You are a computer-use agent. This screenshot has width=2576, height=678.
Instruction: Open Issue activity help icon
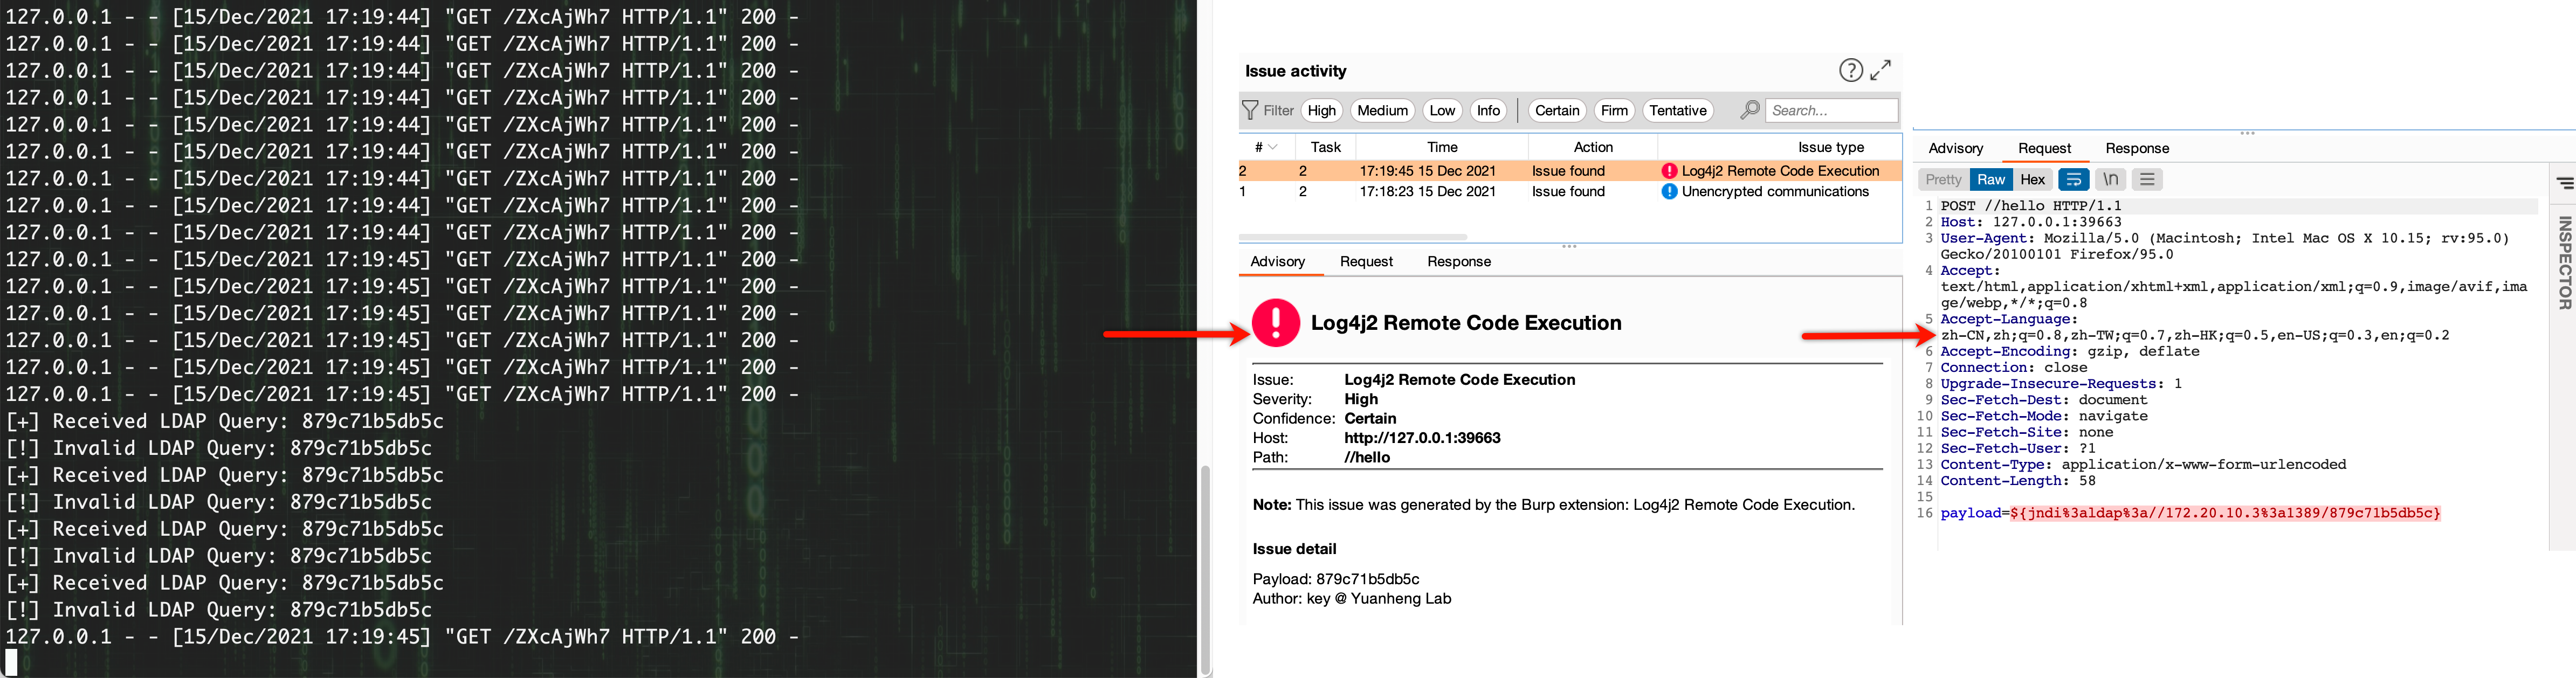coord(1851,70)
